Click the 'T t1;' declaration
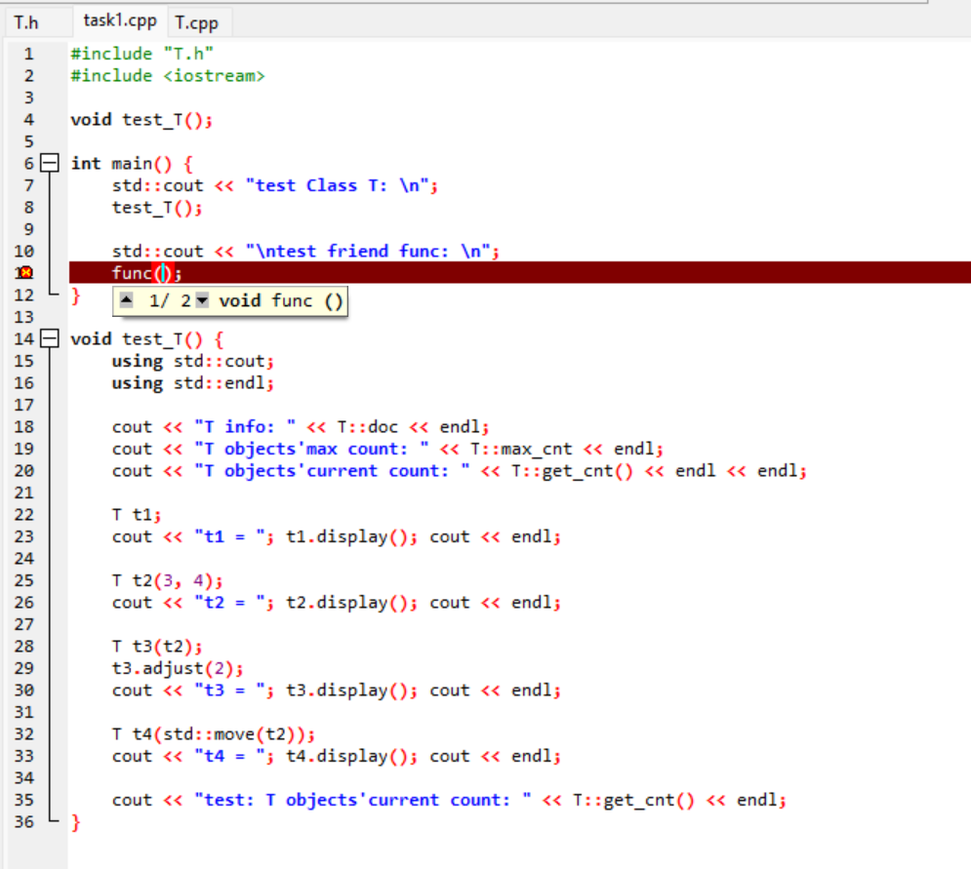Viewport: 971px width, 869px height. point(137,515)
